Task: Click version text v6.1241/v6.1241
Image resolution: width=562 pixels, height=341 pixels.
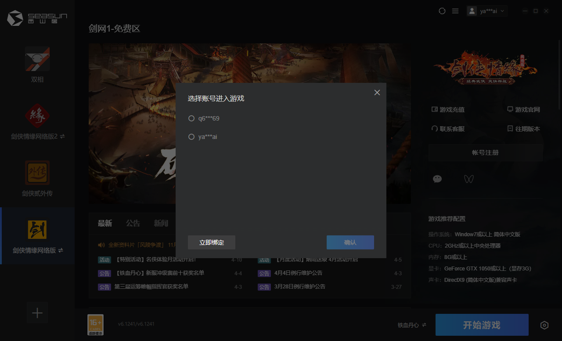Action: [136, 324]
